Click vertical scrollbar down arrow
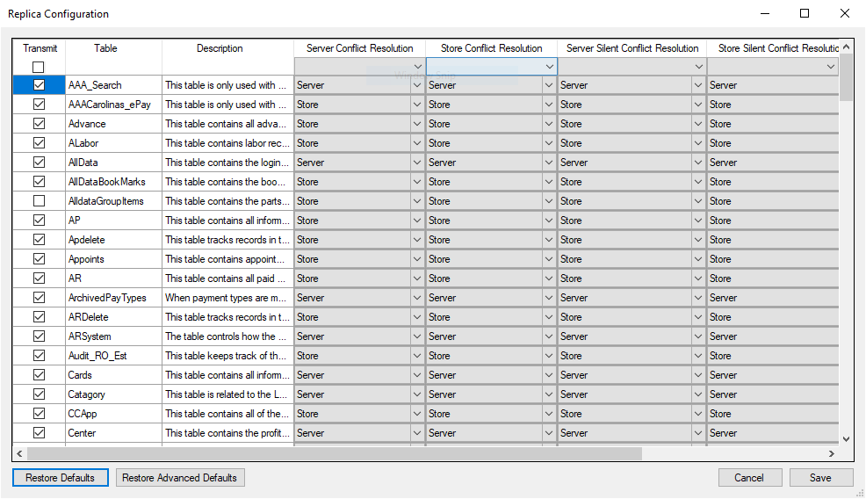 pos(846,439)
